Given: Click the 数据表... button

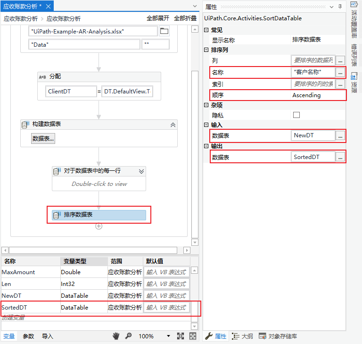Looking at the screenshot, I should click(x=43, y=138).
